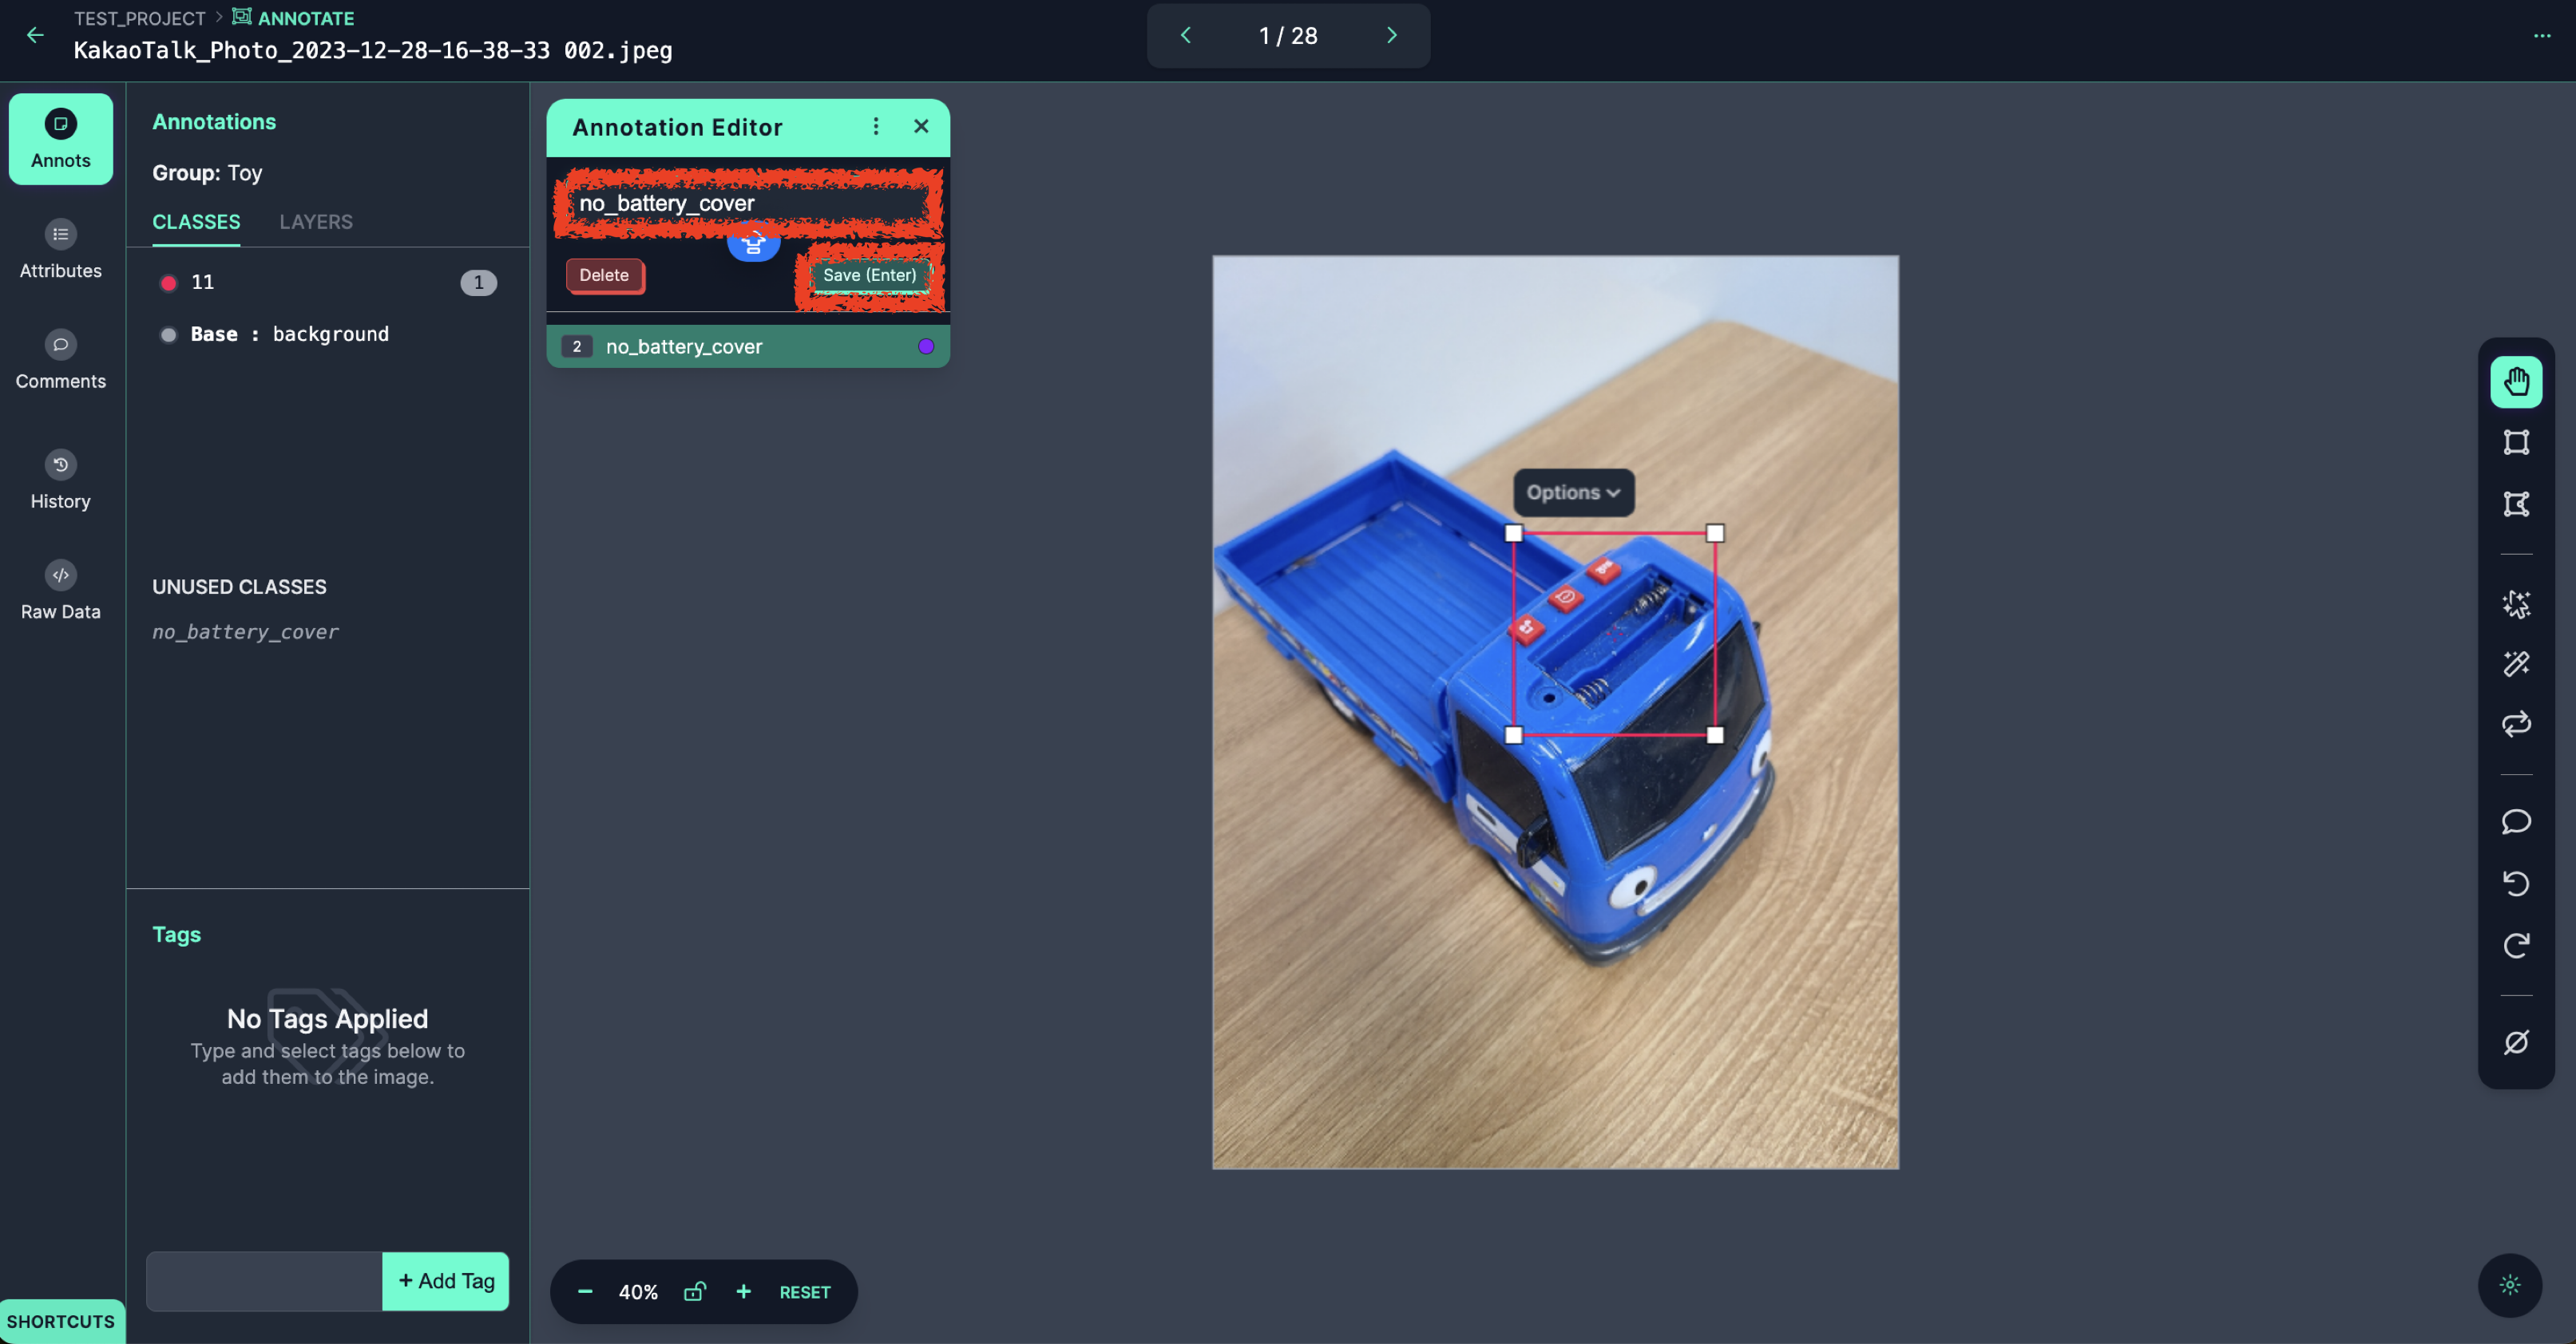Undo the last action
The width and height of the screenshot is (2576, 1344).
pos(2516,883)
